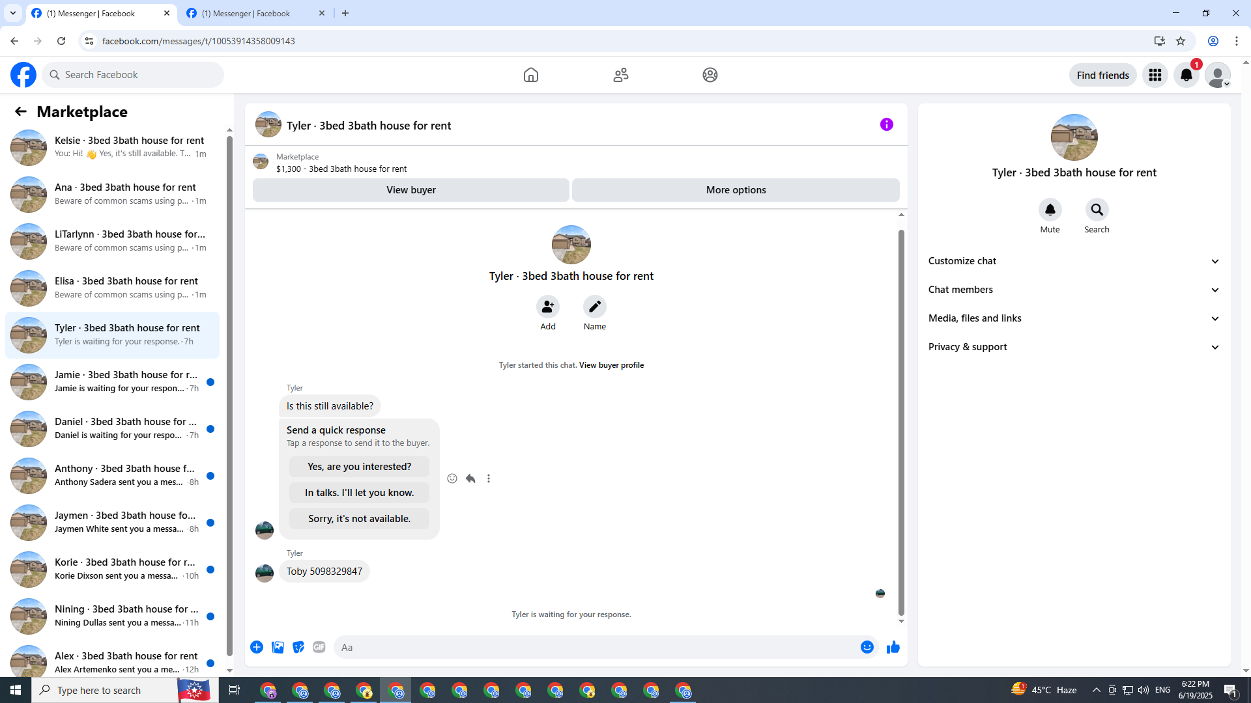Viewport: 1251px width, 703px height.
Task: Open Jaymen's unread chat
Action: (112, 522)
